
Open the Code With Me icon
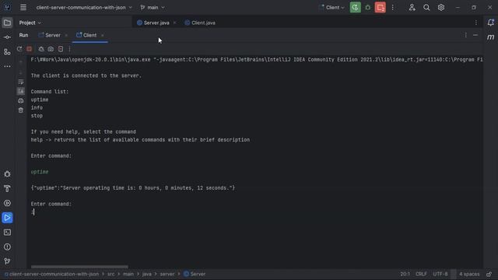click(412, 7)
